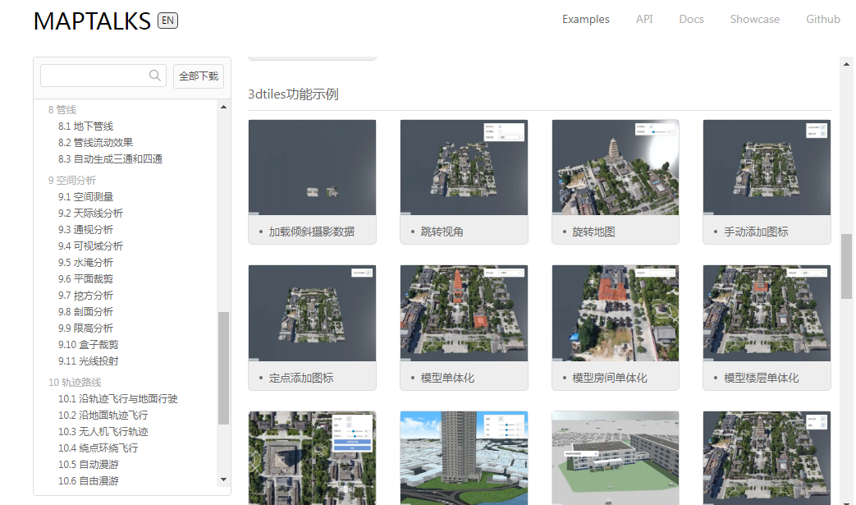Click the main page scroll up arrow

tap(846, 64)
